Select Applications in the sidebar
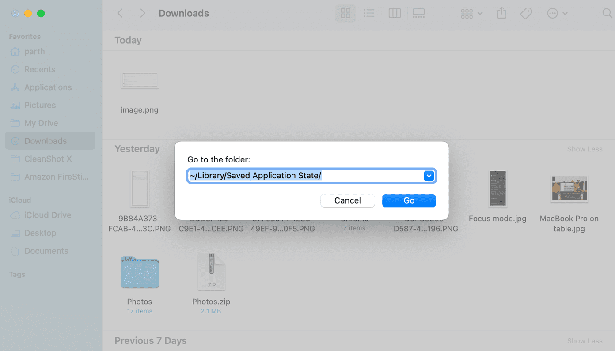This screenshot has height=351, width=615. click(48, 87)
